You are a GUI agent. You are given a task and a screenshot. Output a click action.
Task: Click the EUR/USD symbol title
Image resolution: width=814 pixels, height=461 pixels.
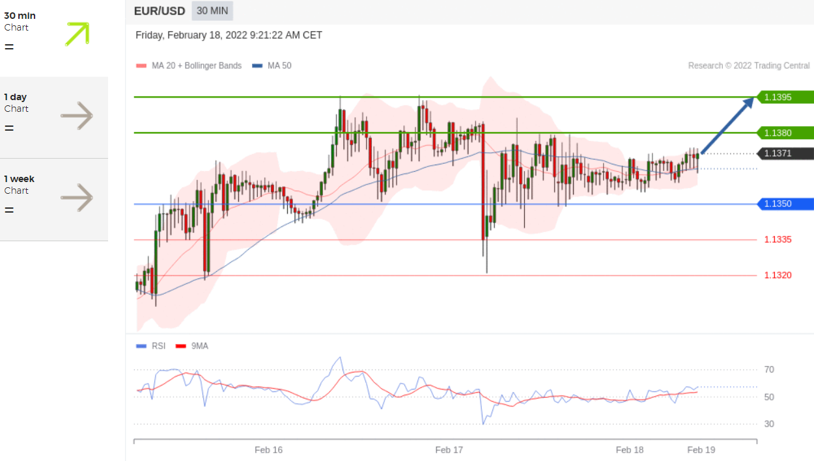coord(160,11)
